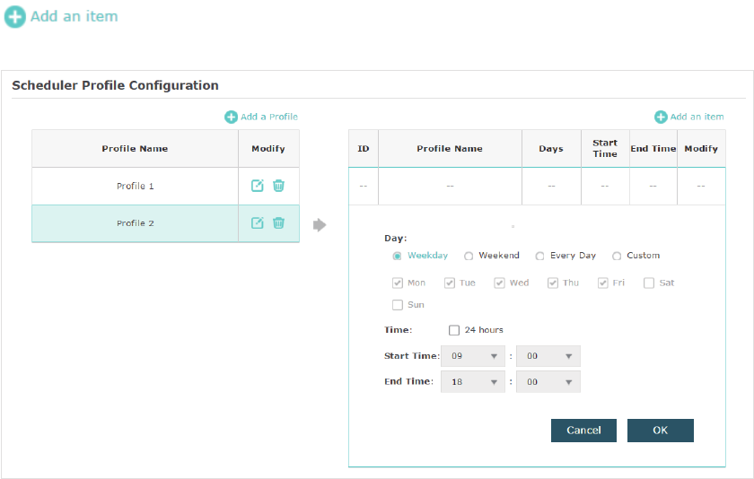Screen dimensions: 754x479
Task: Open the Start Time hour dropdown
Action: [473, 356]
